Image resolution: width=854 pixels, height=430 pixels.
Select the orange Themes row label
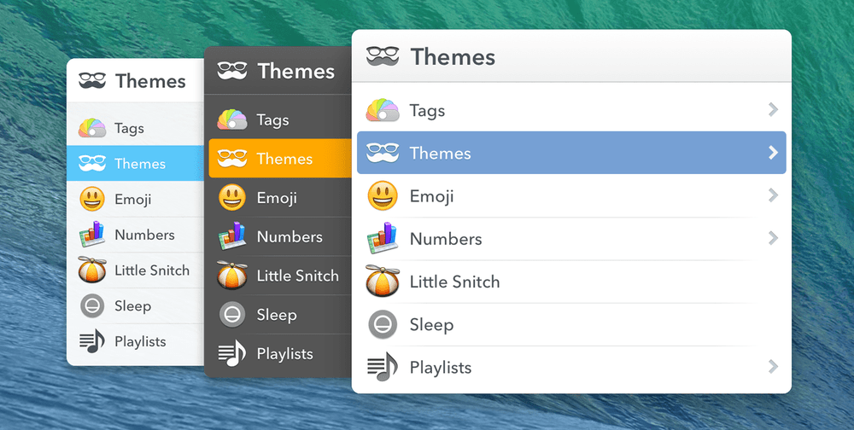tap(284, 159)
